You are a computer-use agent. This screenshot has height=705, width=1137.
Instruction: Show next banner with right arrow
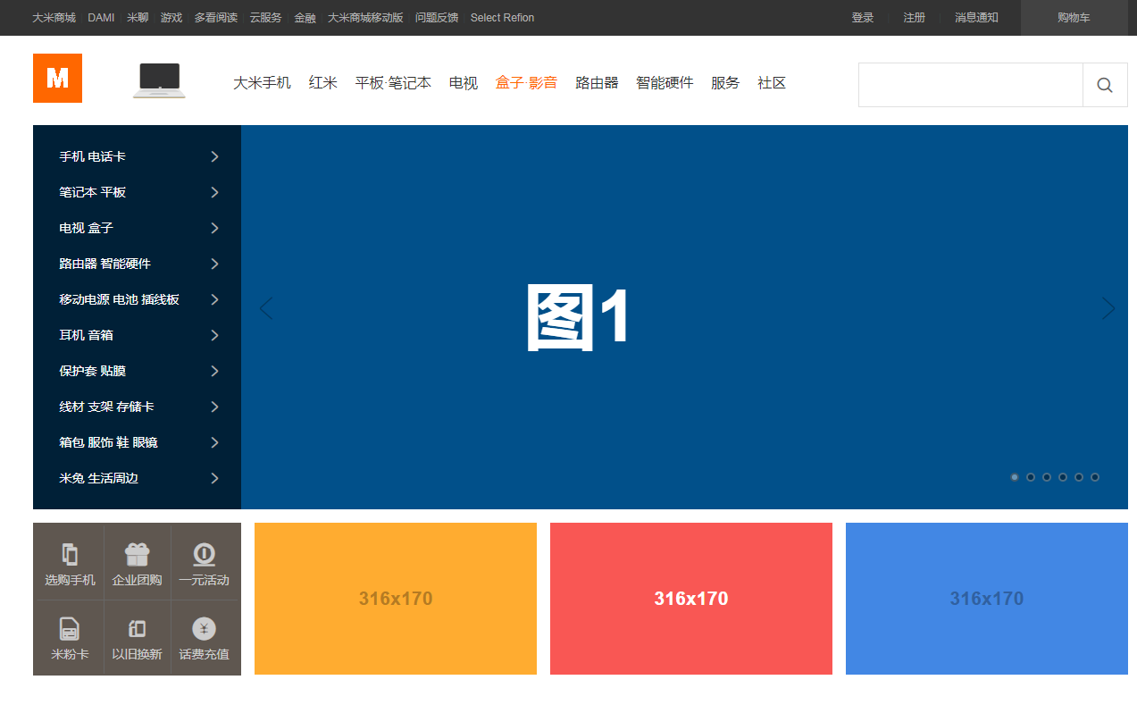(1108, 308)
